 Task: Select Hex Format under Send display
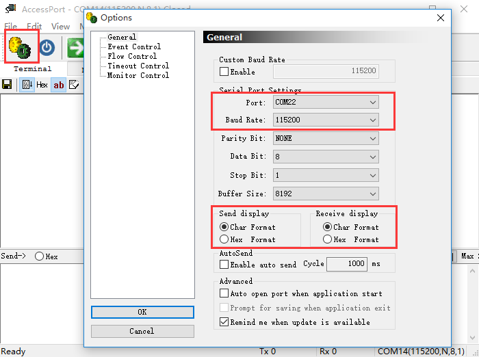pos(224,240)
